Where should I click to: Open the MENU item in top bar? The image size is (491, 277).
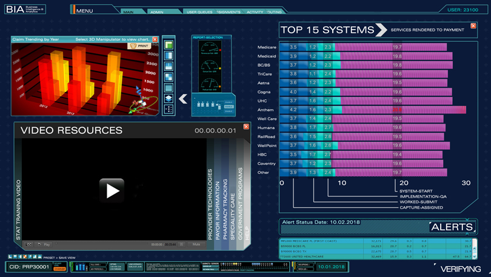(84, 11)
